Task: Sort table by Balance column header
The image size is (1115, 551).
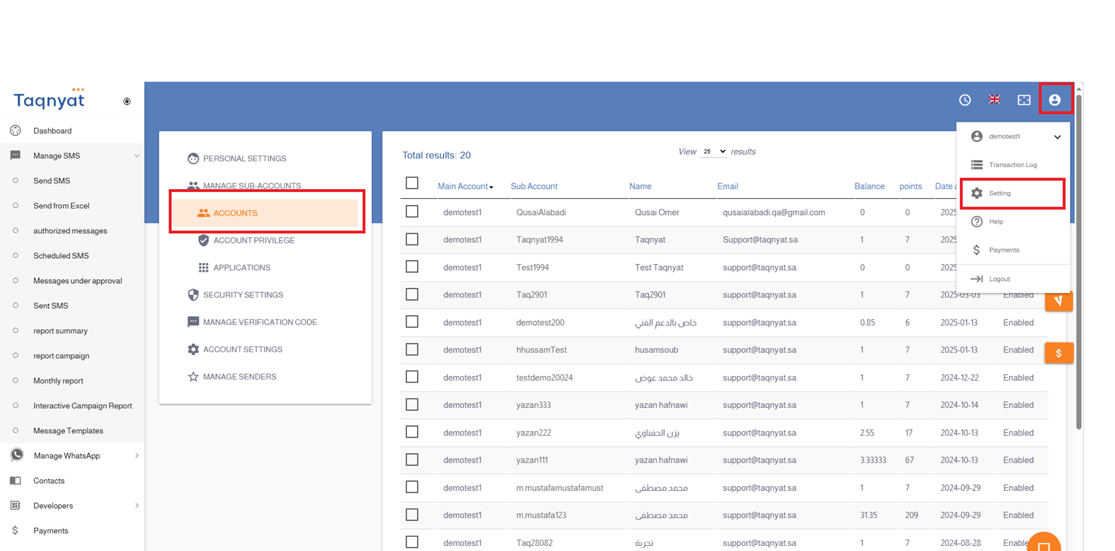Action: tap(869, 186)
